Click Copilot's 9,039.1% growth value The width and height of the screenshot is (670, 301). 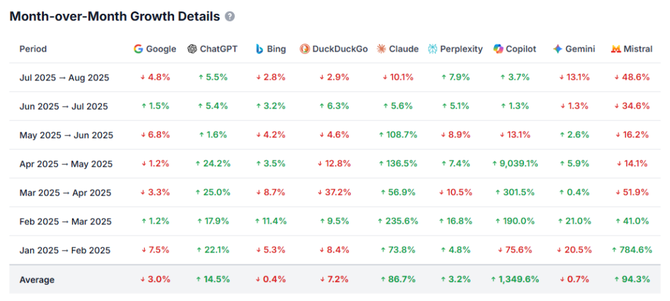(516, 164)
